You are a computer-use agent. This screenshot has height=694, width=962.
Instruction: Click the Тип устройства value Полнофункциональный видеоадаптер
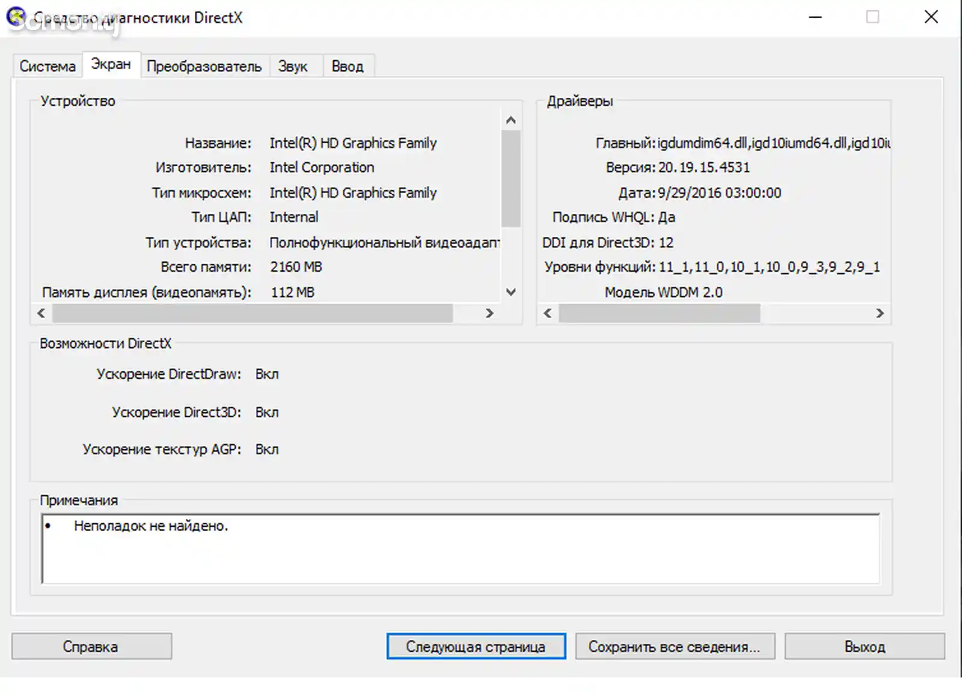[x=385, y=242]
